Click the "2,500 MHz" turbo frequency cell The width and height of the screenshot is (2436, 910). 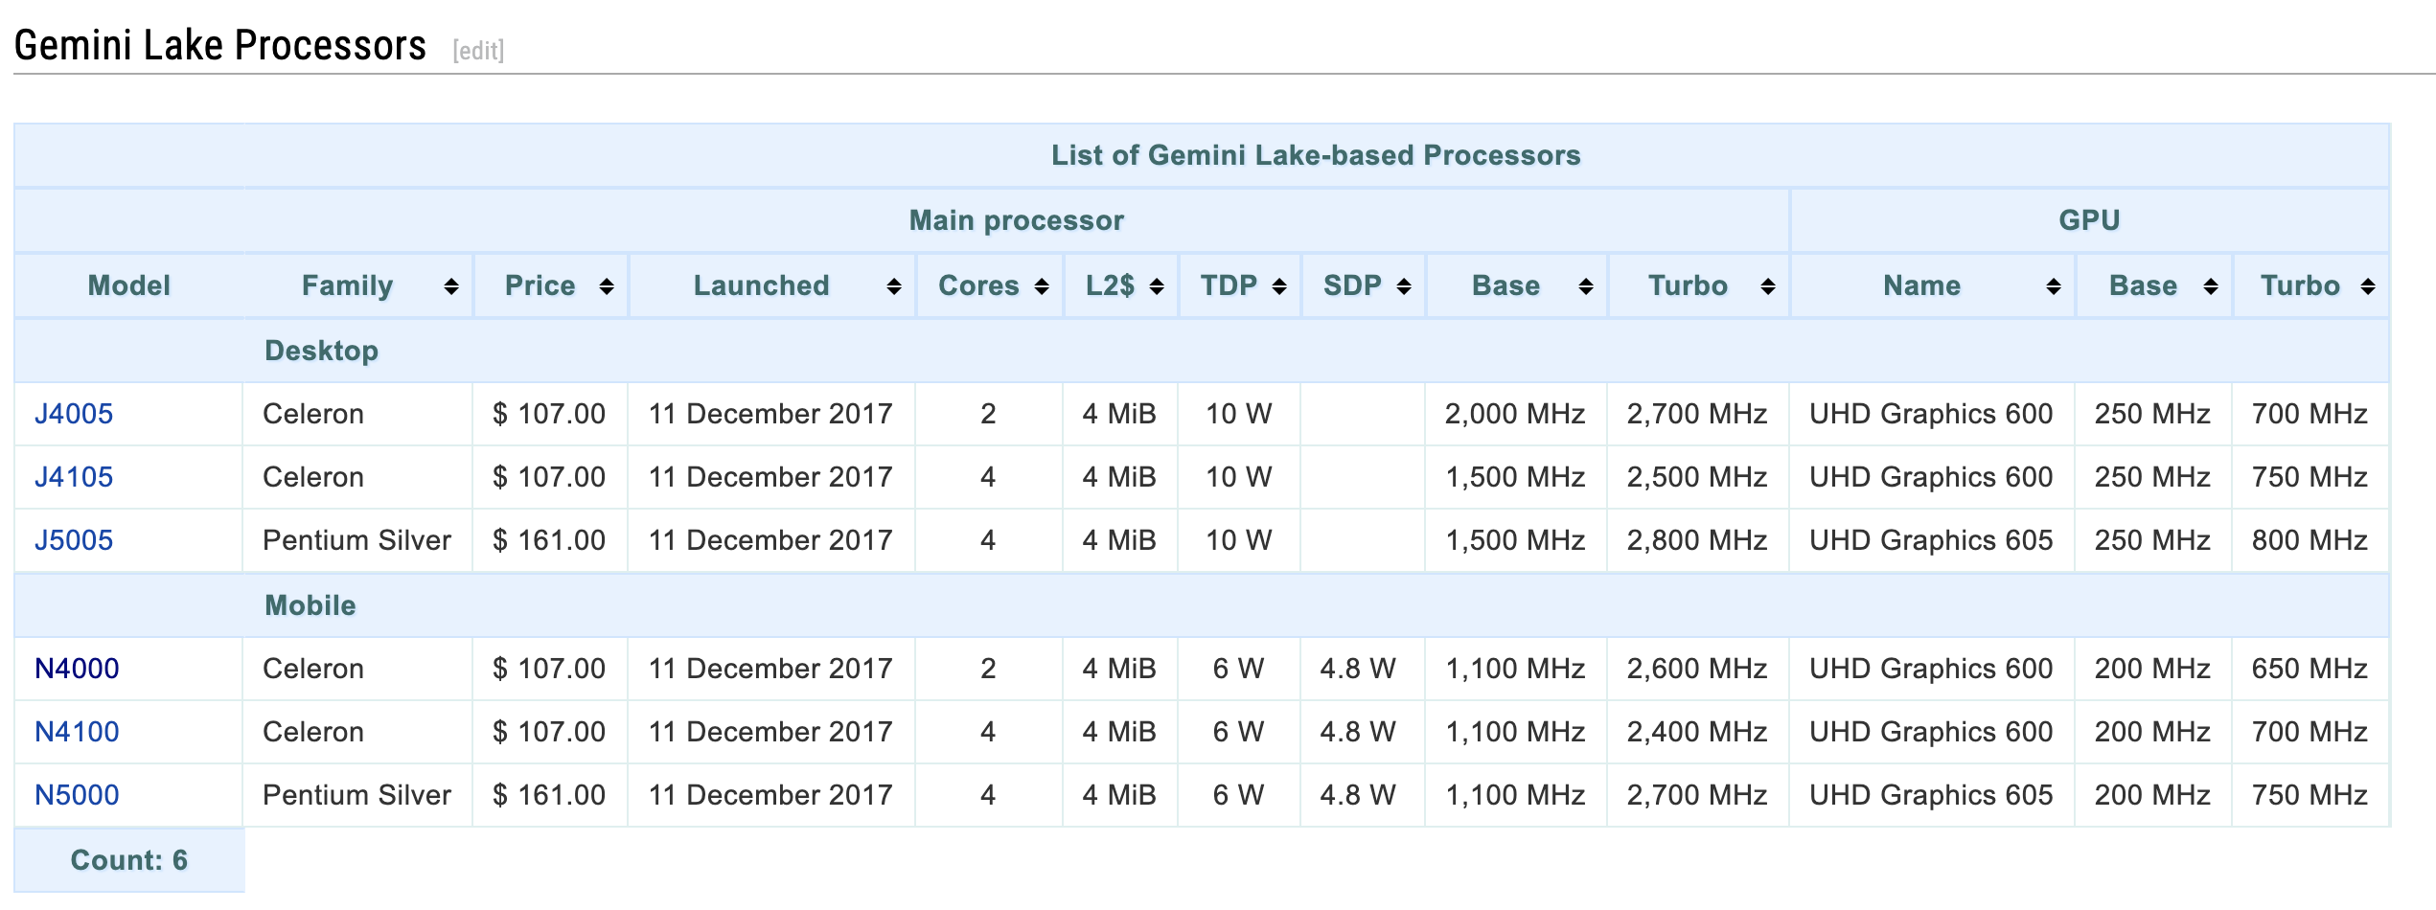coord(1697,477)
